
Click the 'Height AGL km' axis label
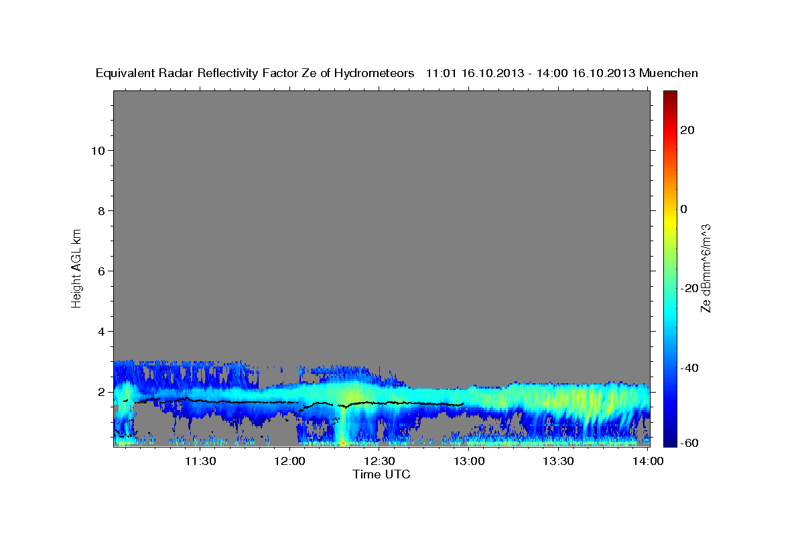[77, 268]
